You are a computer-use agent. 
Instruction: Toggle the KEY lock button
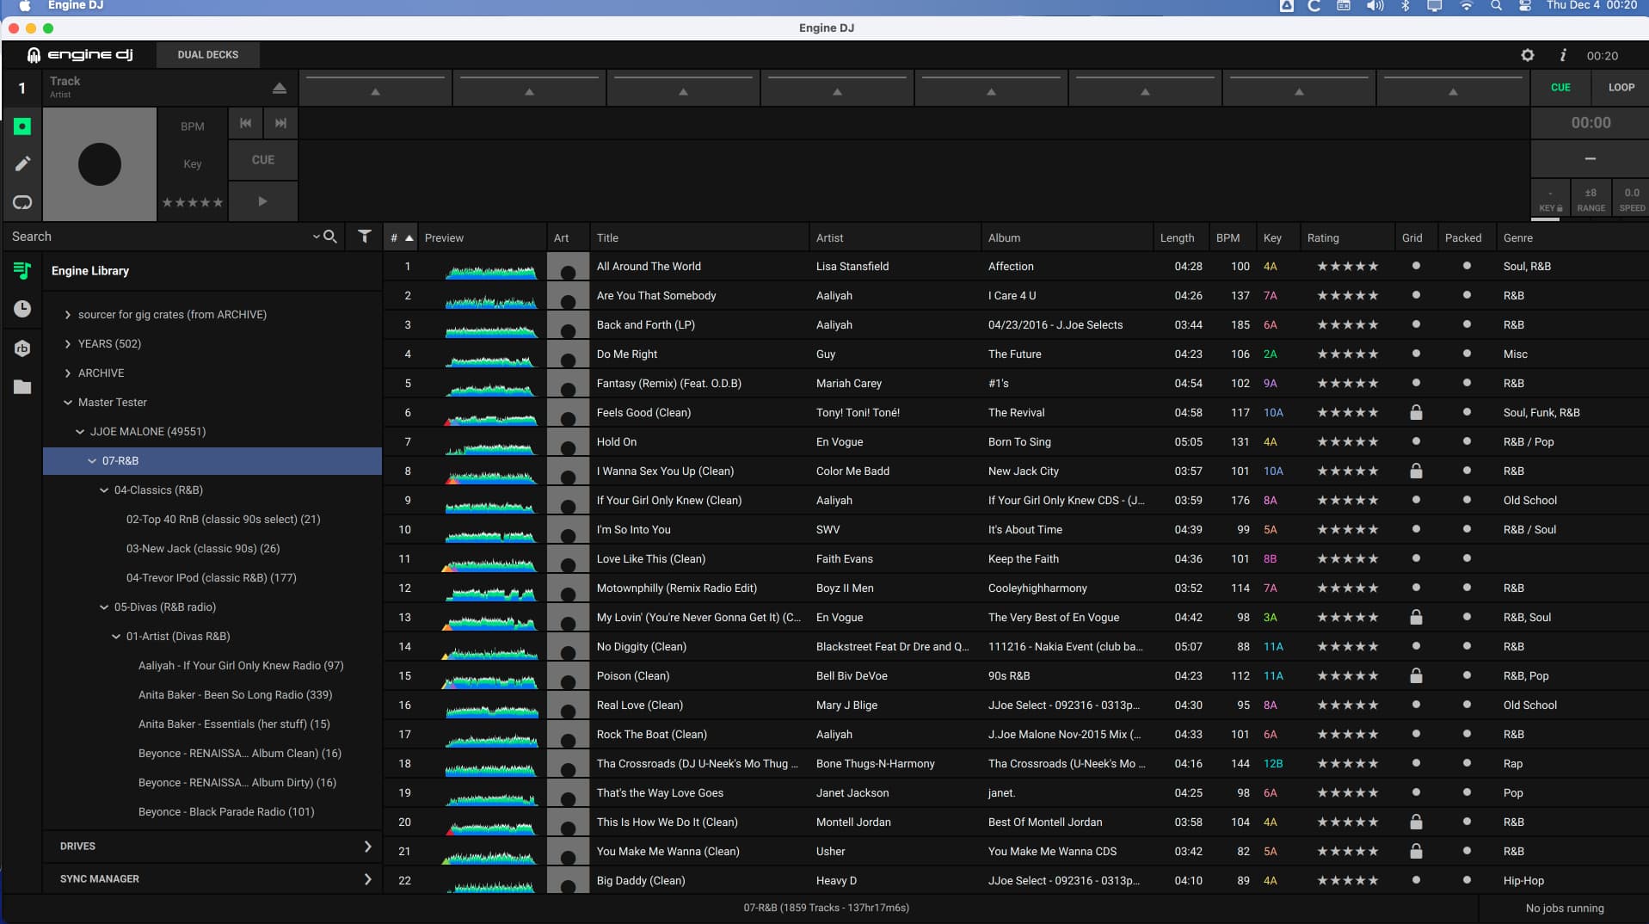pos(1550,200)
